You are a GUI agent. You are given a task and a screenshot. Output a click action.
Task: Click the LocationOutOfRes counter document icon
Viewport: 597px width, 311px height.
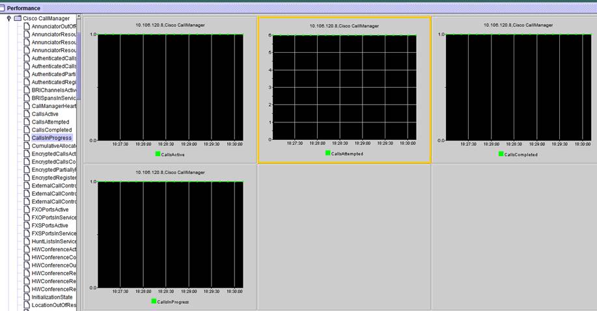point(27,305)
